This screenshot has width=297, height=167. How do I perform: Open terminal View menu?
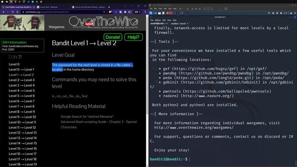coord(169,20)
